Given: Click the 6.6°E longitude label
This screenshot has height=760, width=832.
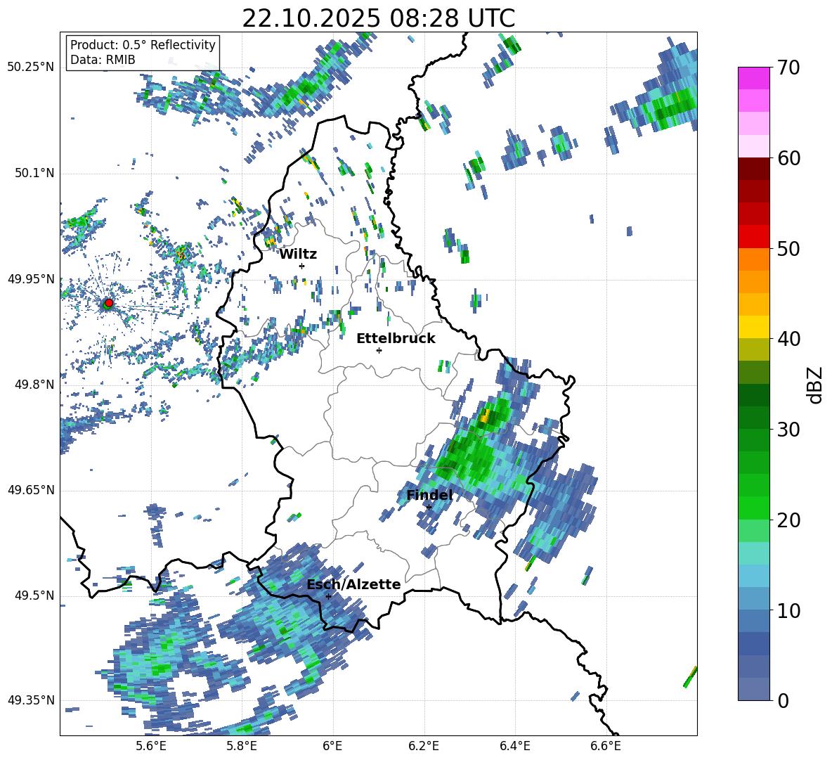Looking at the screenshot, I should 606,746.
